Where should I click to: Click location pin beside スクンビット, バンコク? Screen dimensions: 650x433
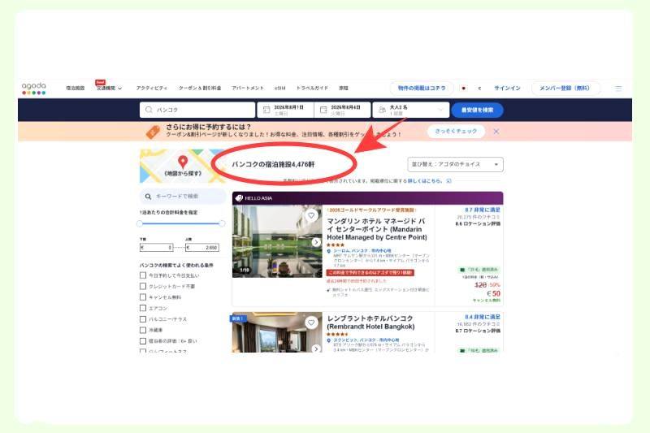(329, 340)
